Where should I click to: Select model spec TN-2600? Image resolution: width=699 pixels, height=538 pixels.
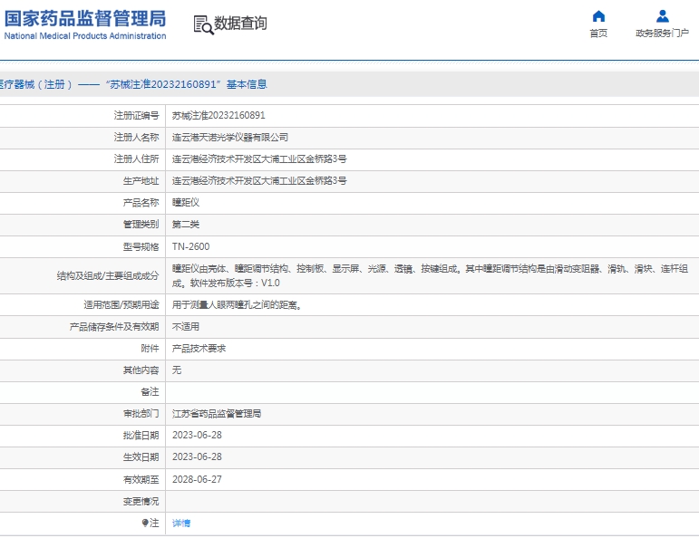(x=190, y=246)
